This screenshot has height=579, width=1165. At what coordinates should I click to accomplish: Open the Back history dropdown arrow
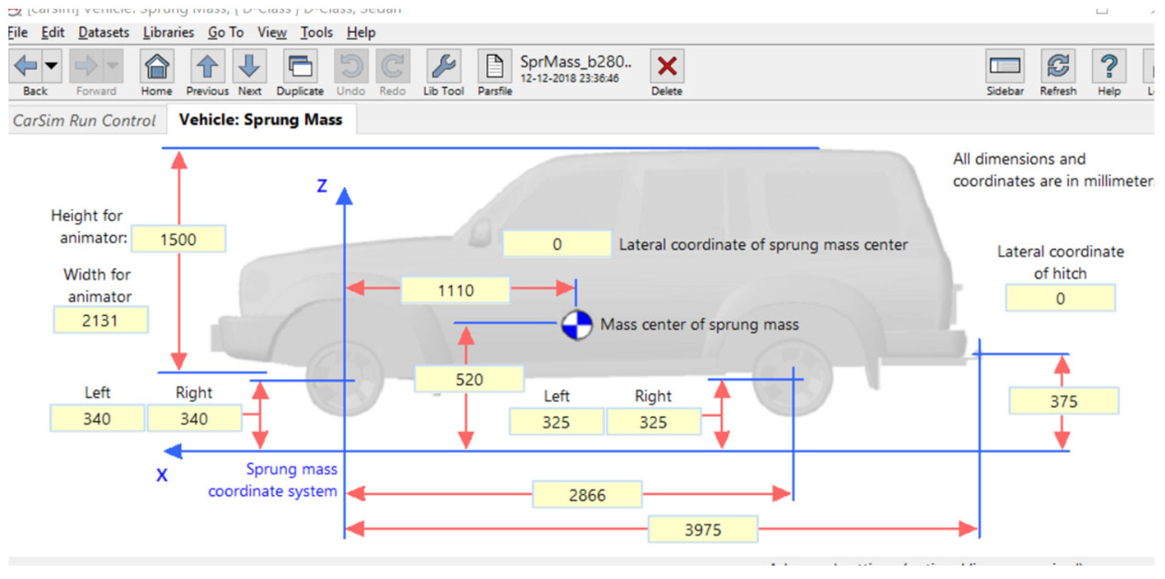tap(52, 65)
